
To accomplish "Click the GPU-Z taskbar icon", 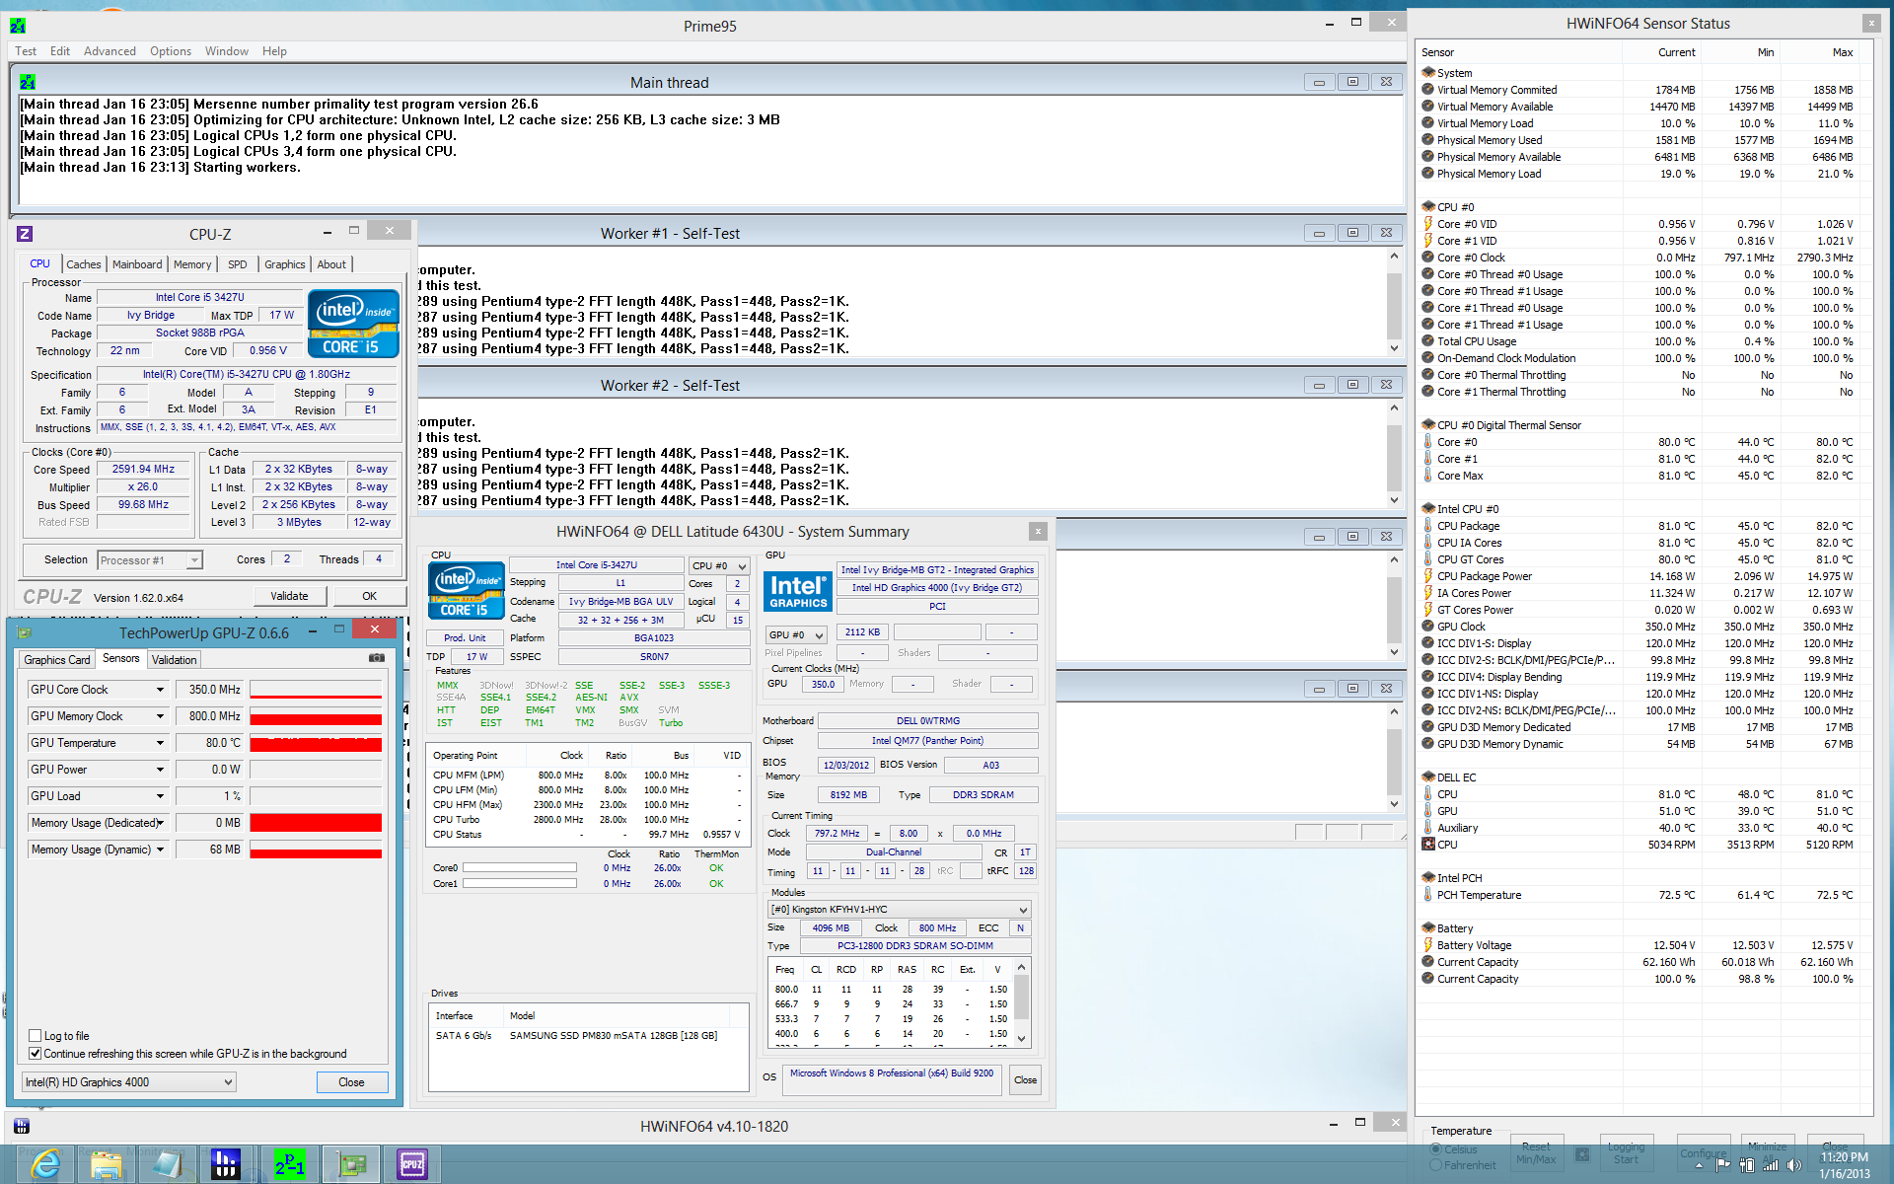I will tap(351, 1164).
